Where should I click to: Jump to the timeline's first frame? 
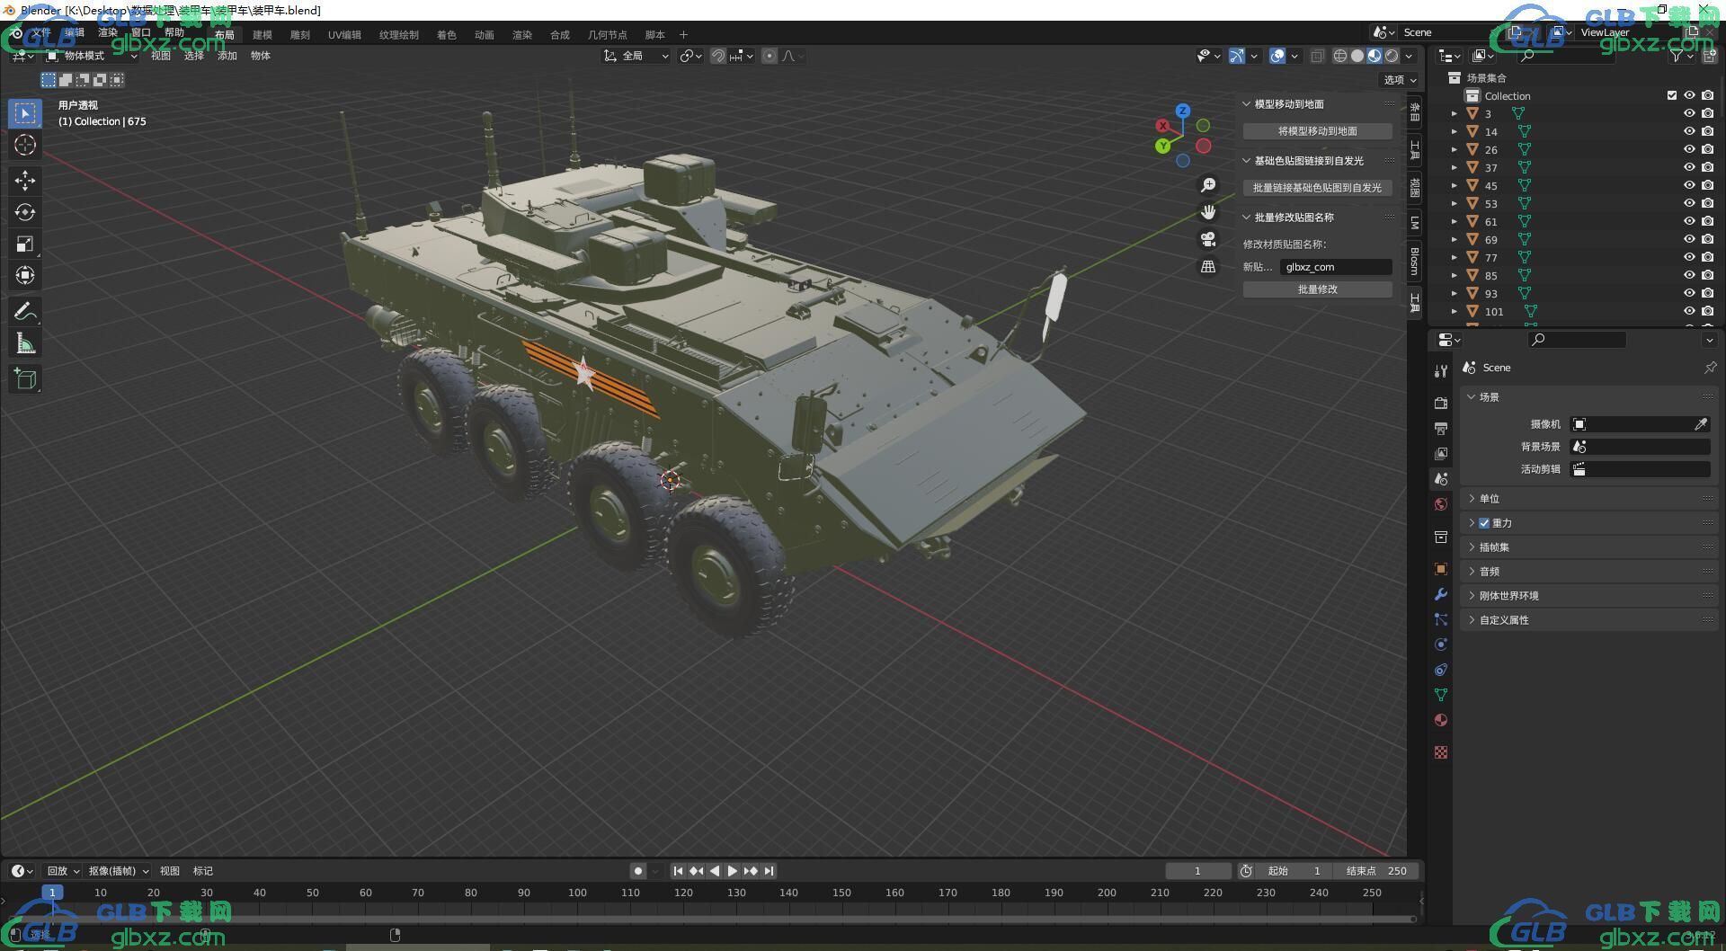pos(679,871)
